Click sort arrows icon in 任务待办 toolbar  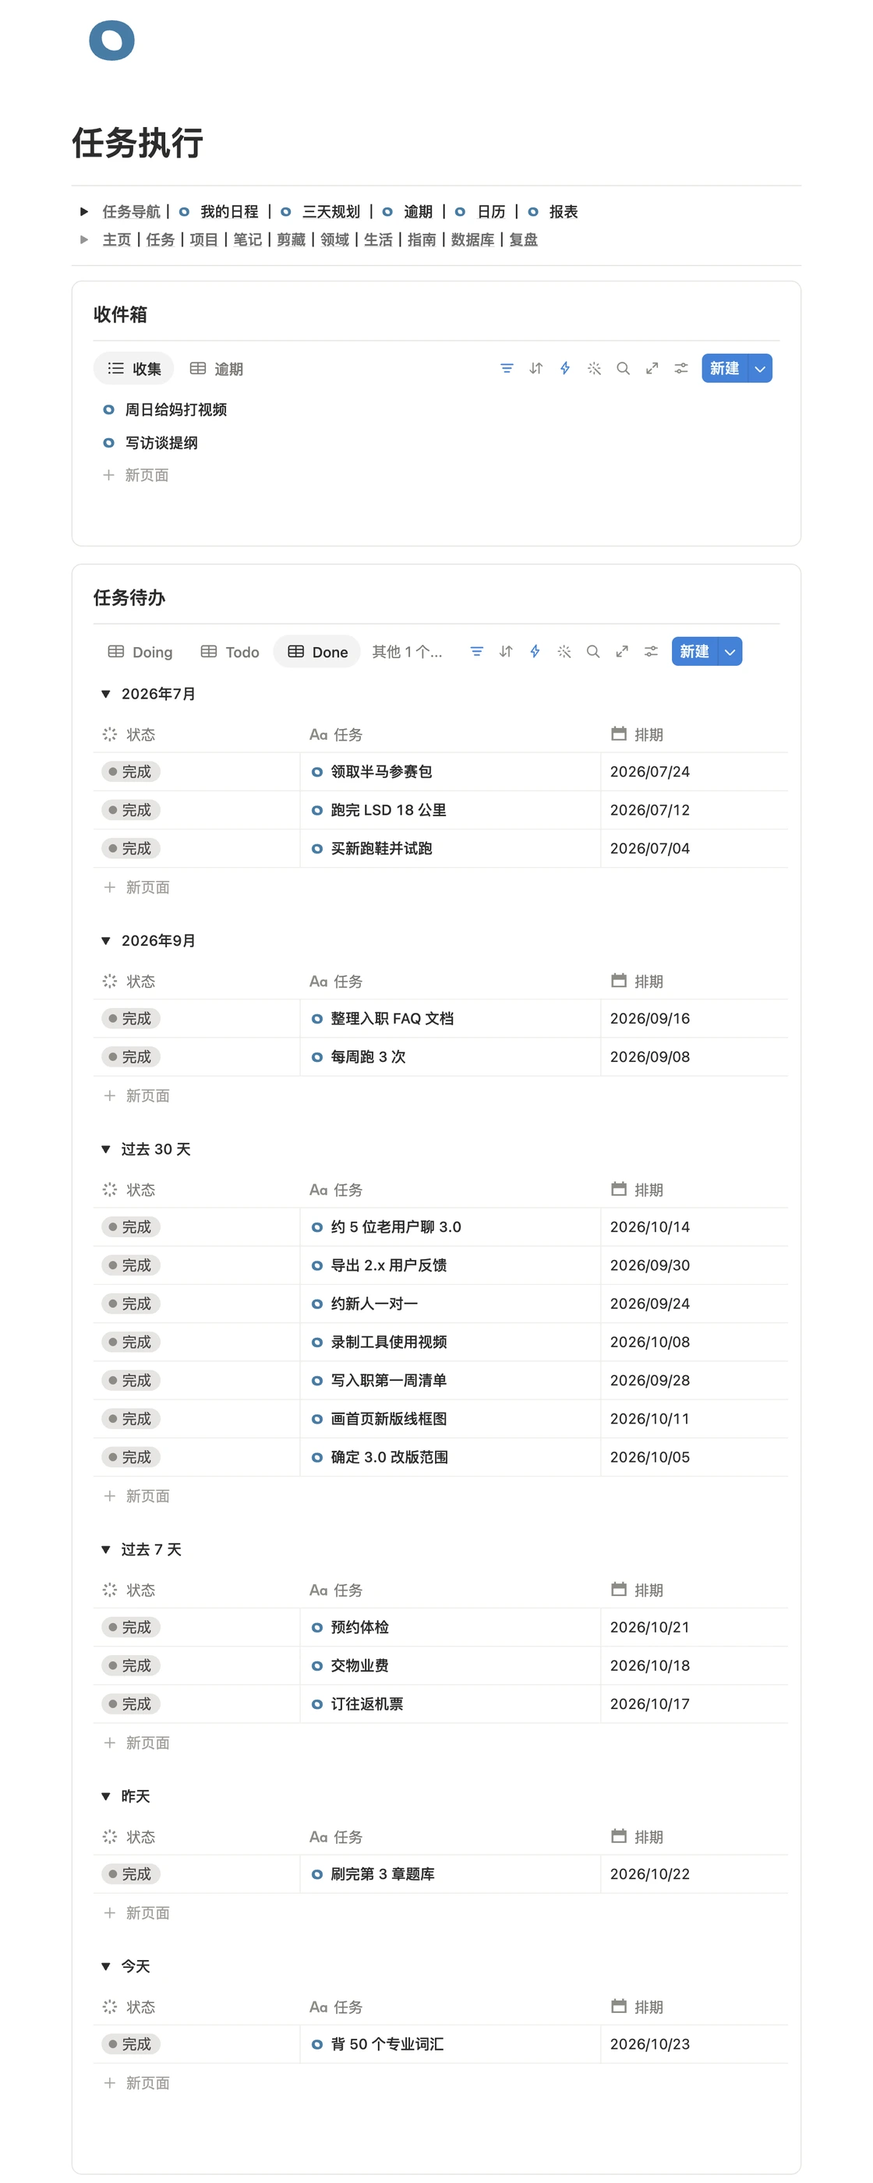coord(506,651)
